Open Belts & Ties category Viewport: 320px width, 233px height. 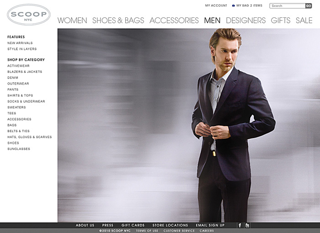point(18,131)
